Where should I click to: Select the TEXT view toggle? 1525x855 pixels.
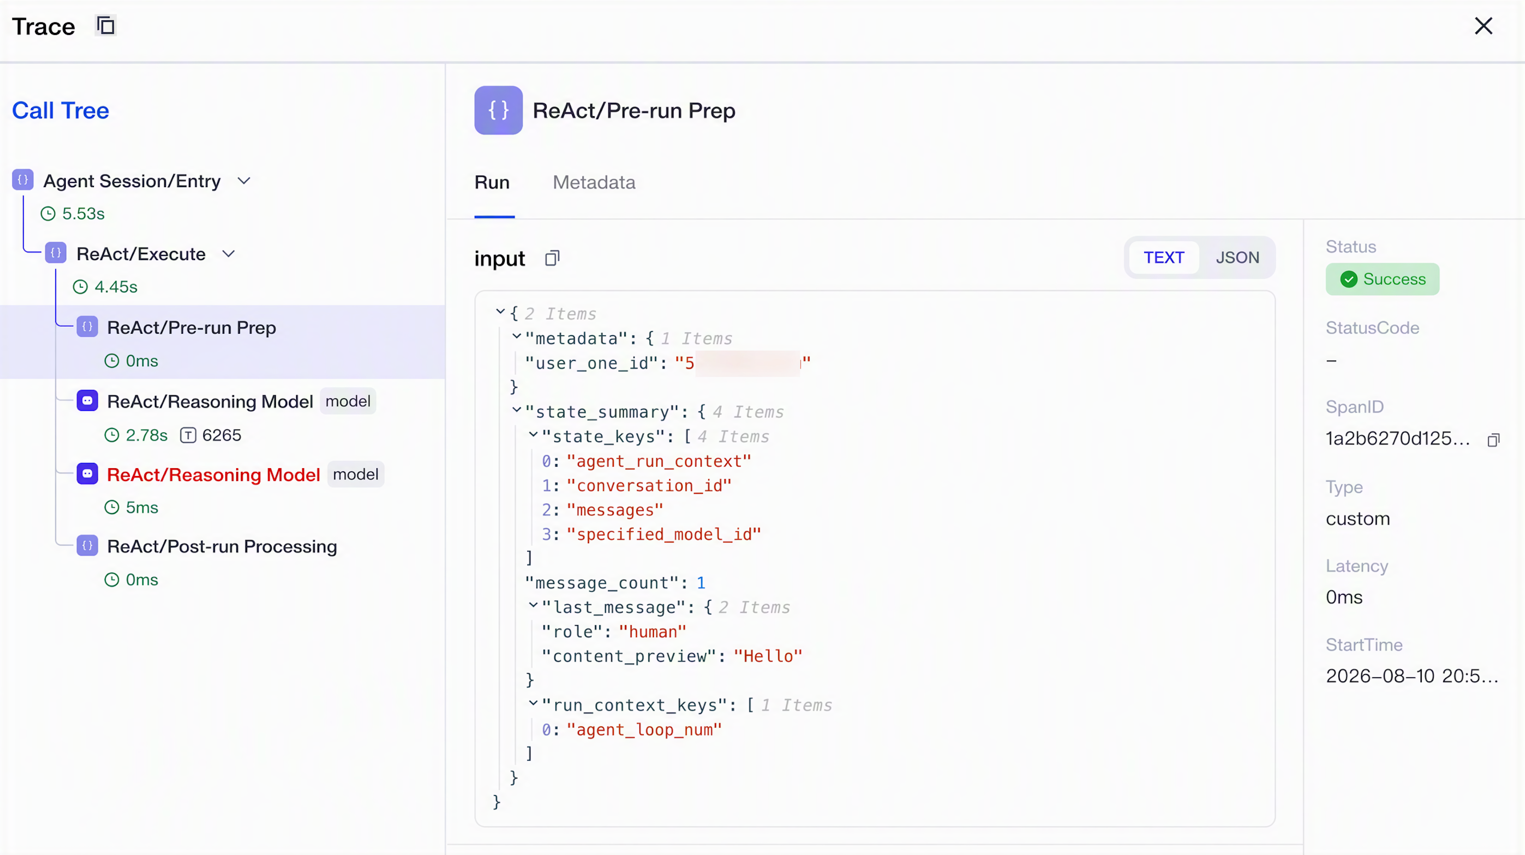(x=1163, y=258)
